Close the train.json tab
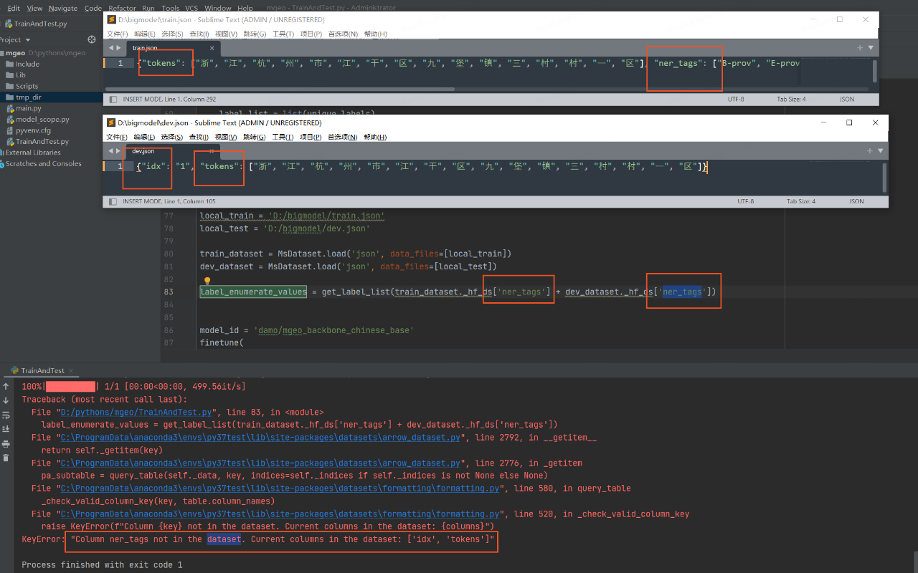918x573 pixels. tap(212, 48)
